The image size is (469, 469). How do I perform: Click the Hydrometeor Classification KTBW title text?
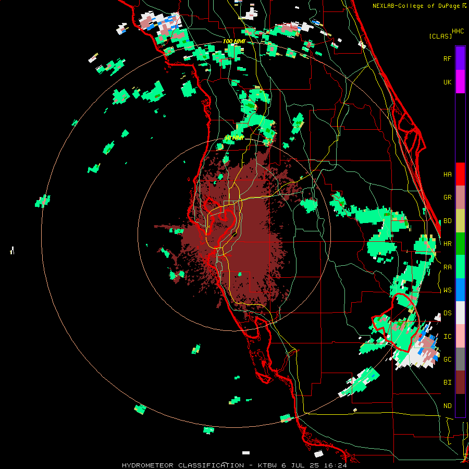(234, 465)
